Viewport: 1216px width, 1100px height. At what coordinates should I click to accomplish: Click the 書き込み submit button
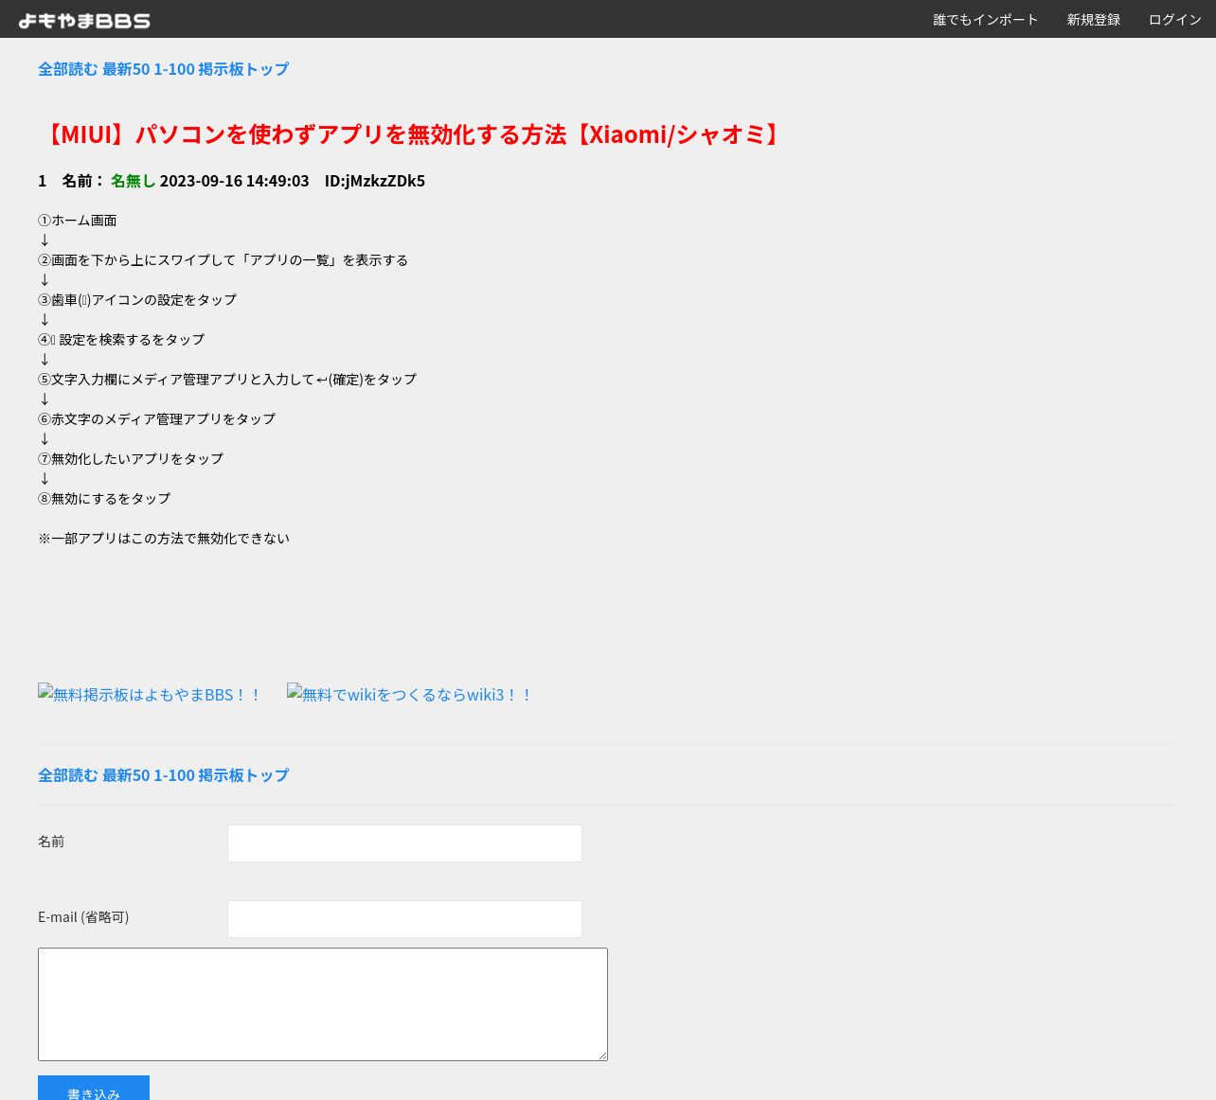[x=94, y=1089]
